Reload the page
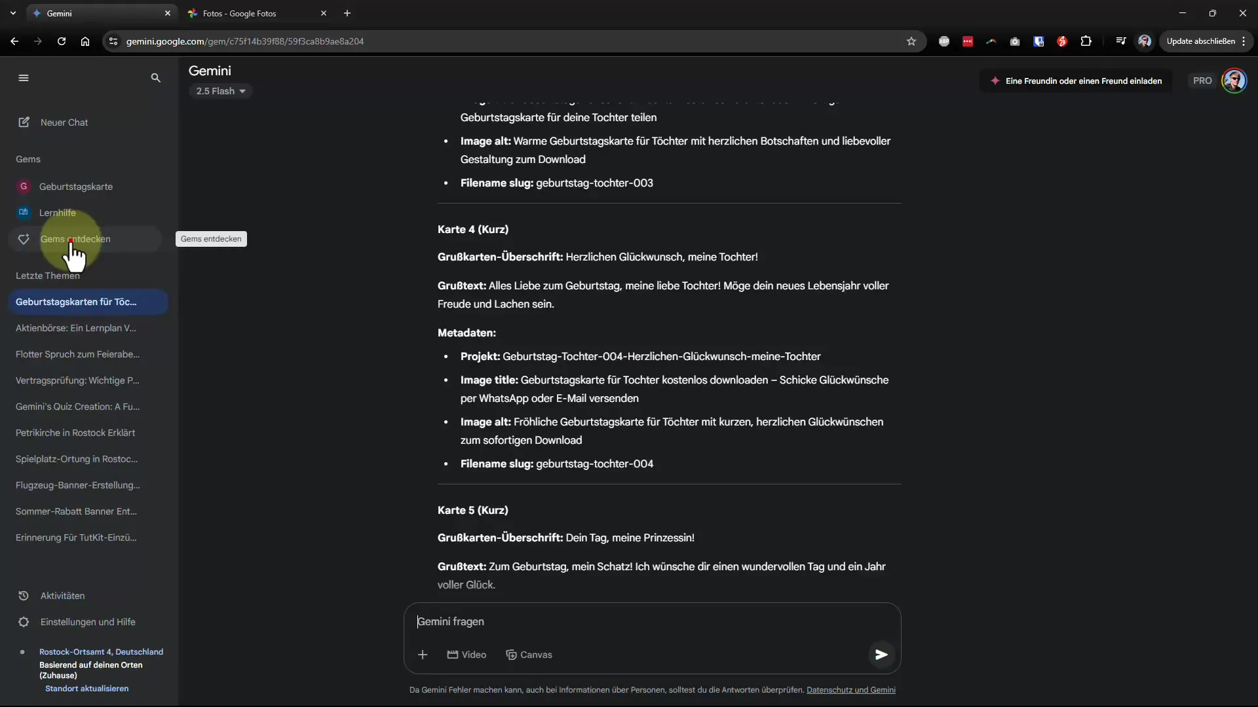1258x707 pixels. [62, 41]
